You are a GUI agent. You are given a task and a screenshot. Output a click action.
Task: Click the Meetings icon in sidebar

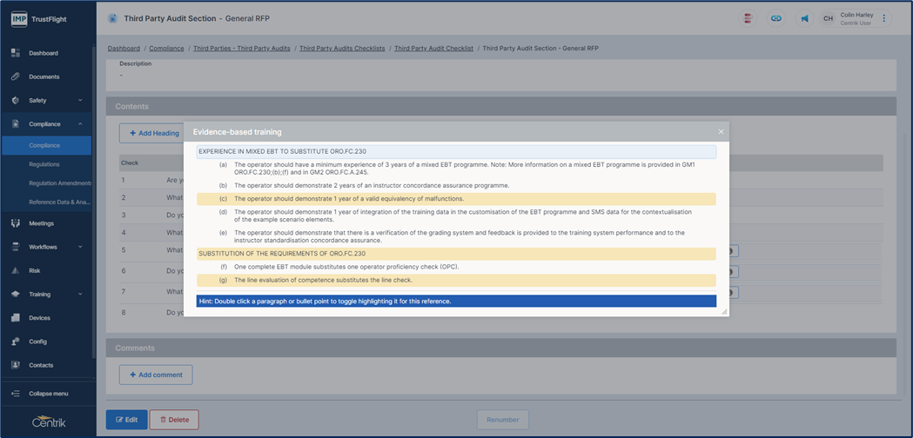[x=16, y=223]
